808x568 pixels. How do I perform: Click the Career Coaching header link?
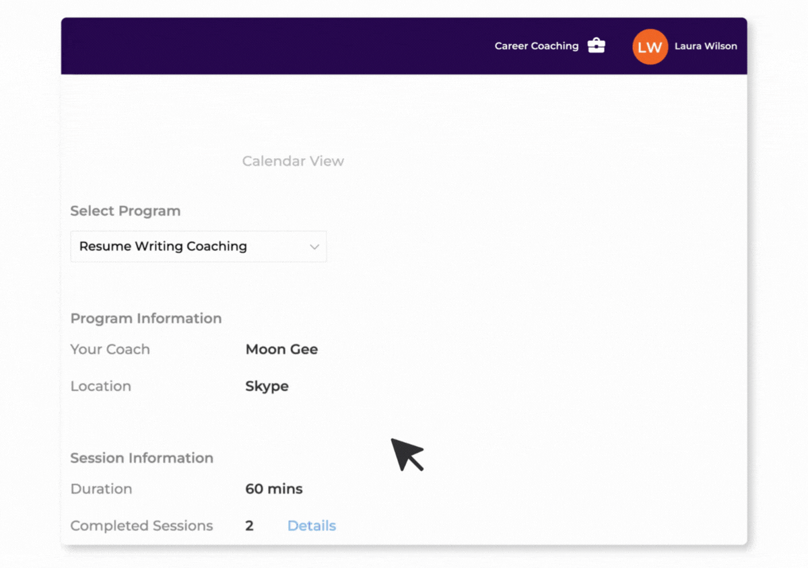click(x=536, y=46)
